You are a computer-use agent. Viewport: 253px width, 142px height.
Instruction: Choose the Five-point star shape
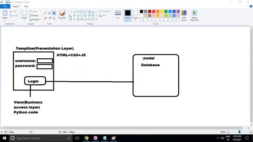(x=78, y=19)
